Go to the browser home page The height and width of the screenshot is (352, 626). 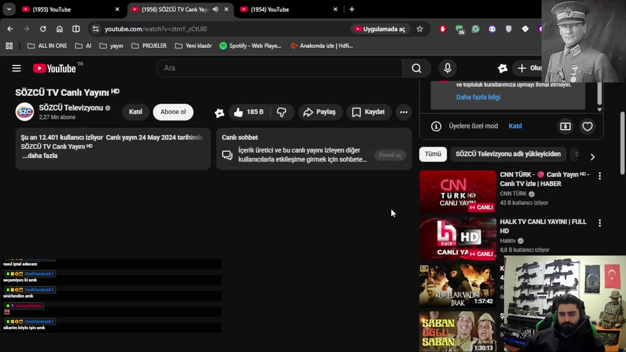click(x=60, y=29)
